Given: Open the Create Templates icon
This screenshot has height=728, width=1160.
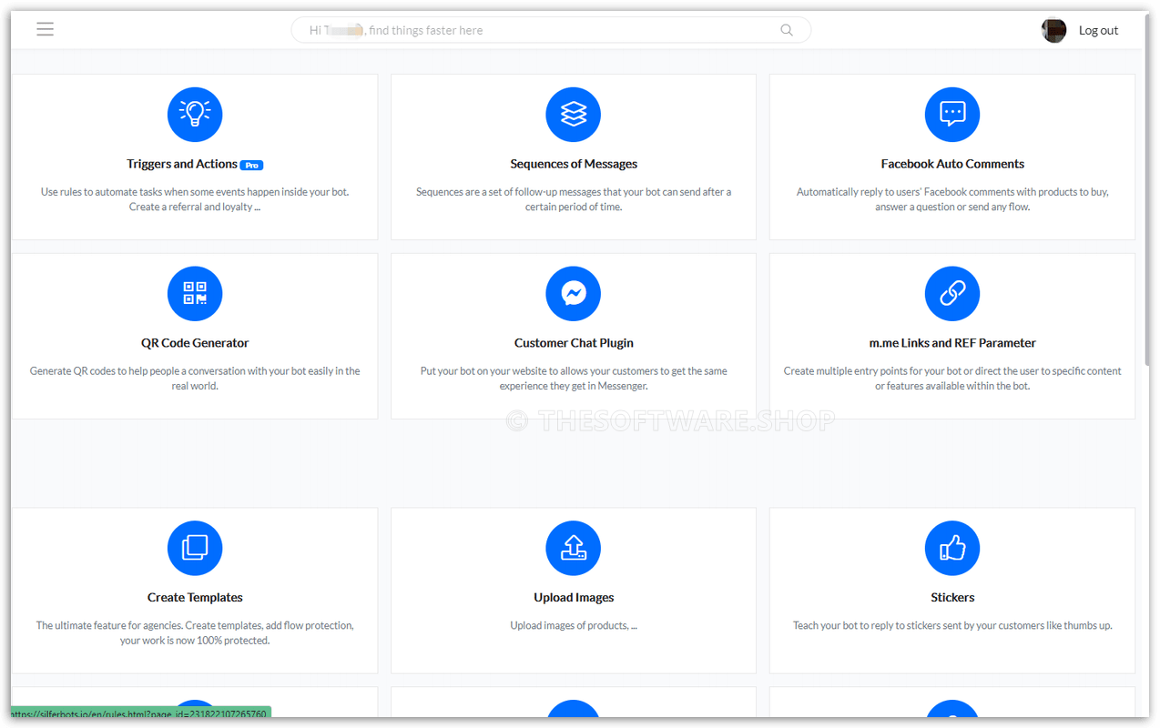Looking at the screenshot, I should [194, 548].
